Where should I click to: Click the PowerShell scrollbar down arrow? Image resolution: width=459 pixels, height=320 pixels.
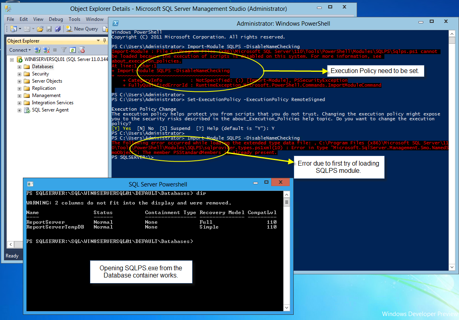[452, 267]
